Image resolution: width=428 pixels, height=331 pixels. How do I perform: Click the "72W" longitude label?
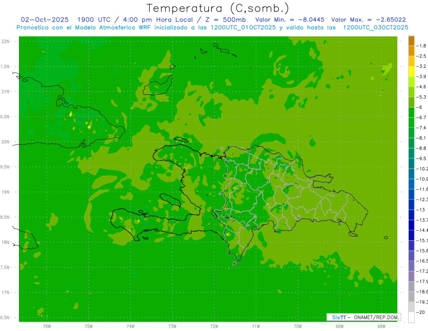coord(214,326)
